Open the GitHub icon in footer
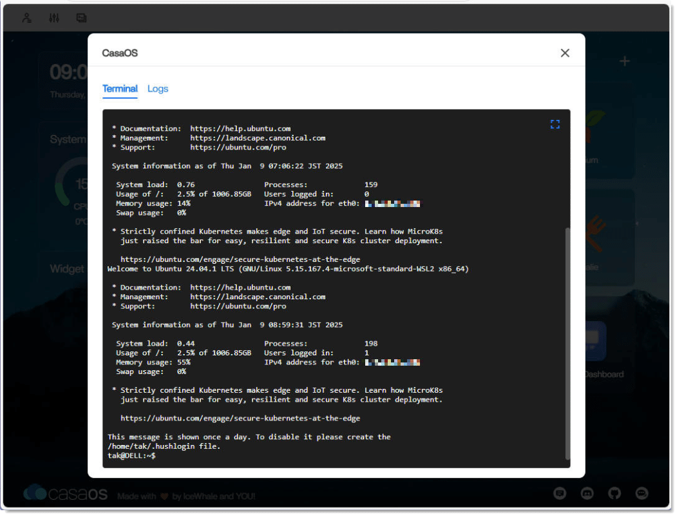 pos(614,493)
